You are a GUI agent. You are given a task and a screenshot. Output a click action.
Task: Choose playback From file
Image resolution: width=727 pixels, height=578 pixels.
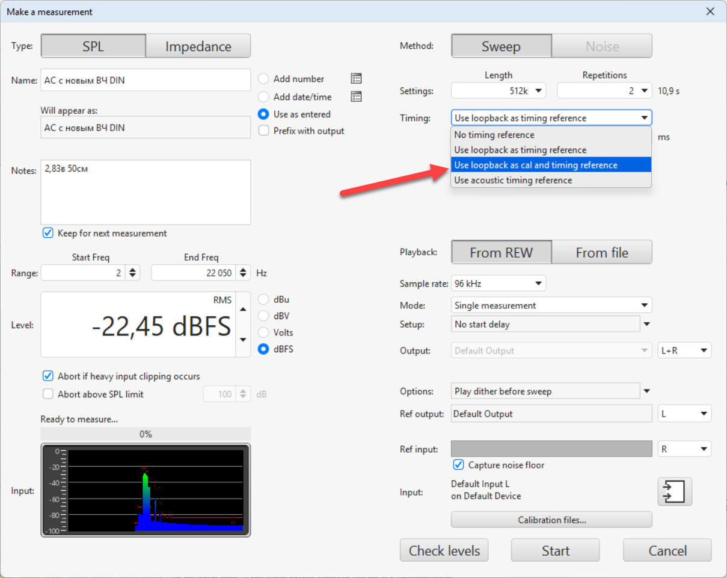point(602,252)
